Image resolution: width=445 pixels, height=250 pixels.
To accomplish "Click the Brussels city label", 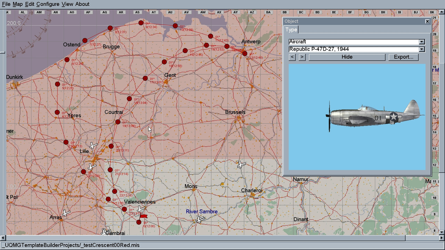I will [235, 112].
